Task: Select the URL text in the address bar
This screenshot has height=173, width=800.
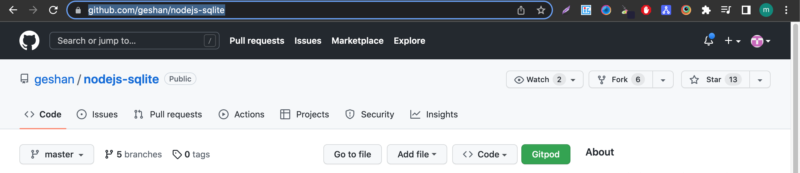Action: [x=156, y=10]
